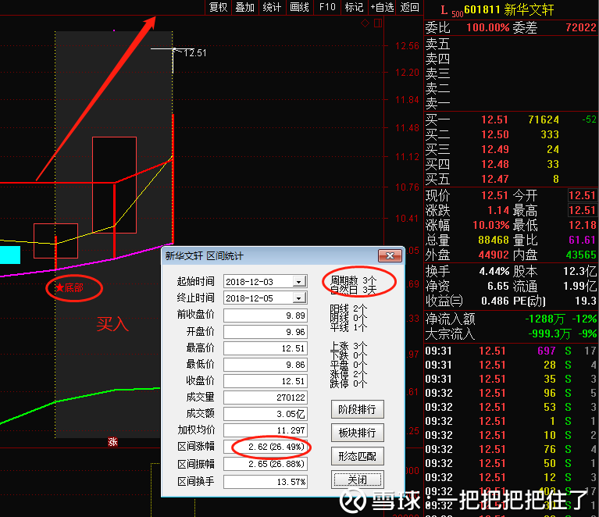Click the tick row with volume 96
The height and width of the screenshot is (517, 599).
coord(511,393)
